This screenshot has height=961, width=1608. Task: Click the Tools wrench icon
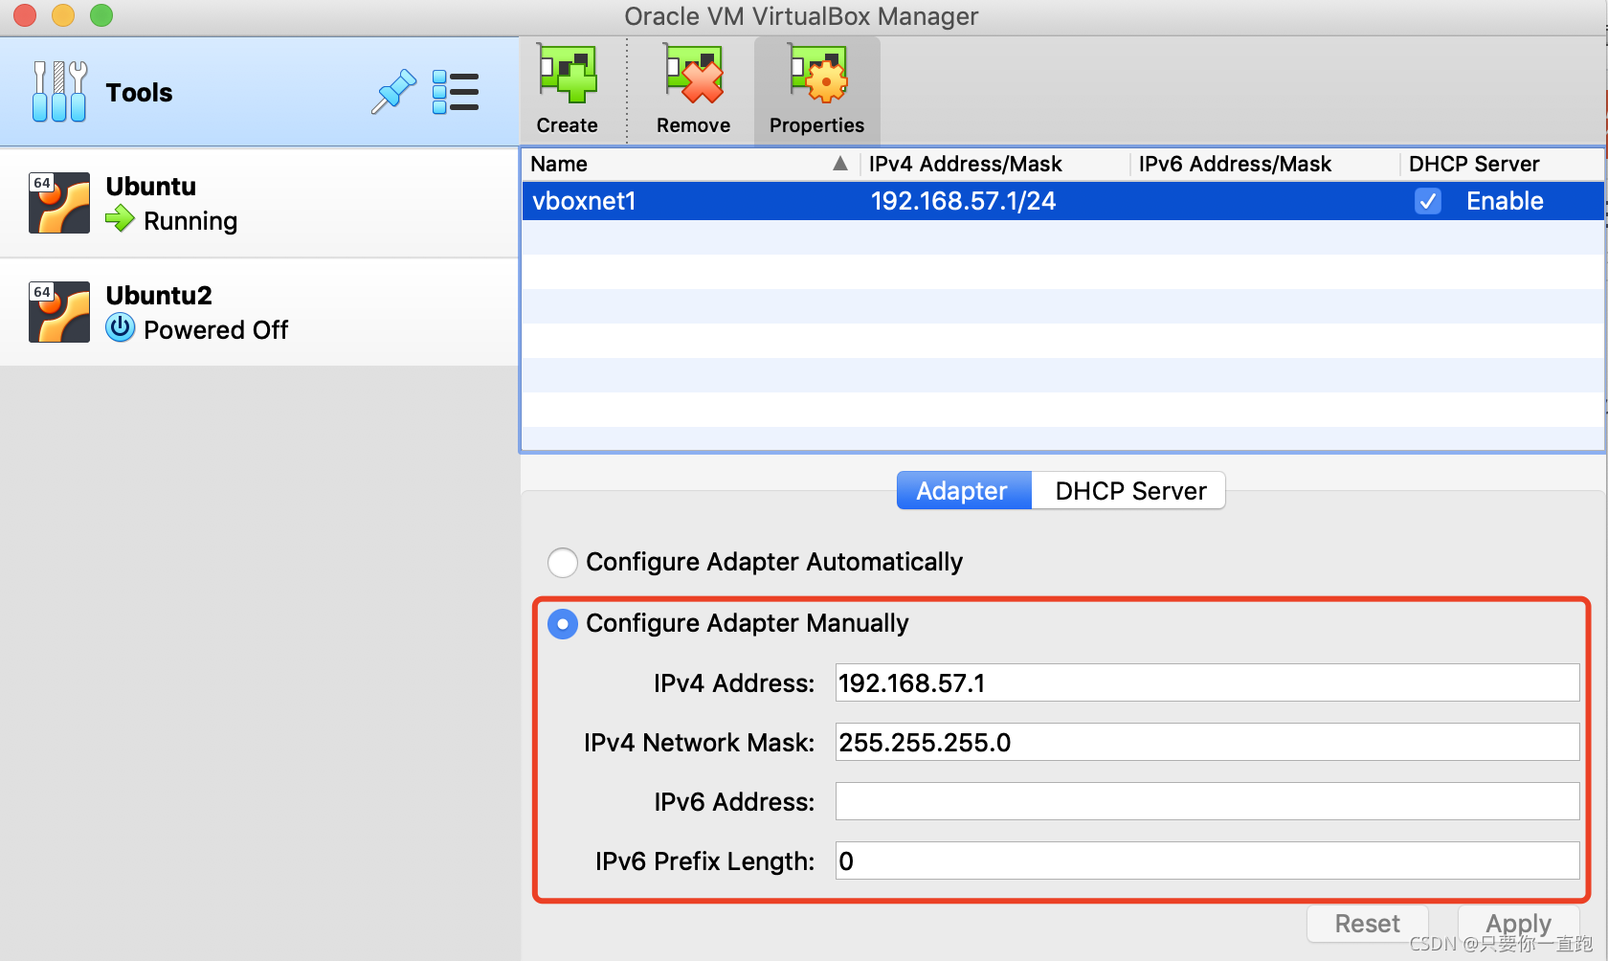(59, 92)
